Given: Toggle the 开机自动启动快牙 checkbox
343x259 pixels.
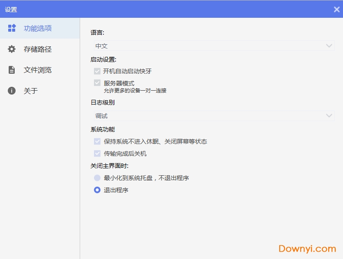Looking at the screenshot, I should (97, 71).
